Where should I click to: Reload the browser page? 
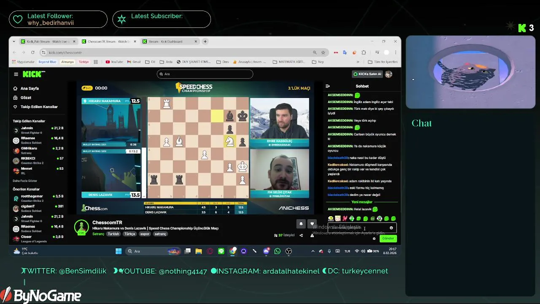tap(33, 52)
